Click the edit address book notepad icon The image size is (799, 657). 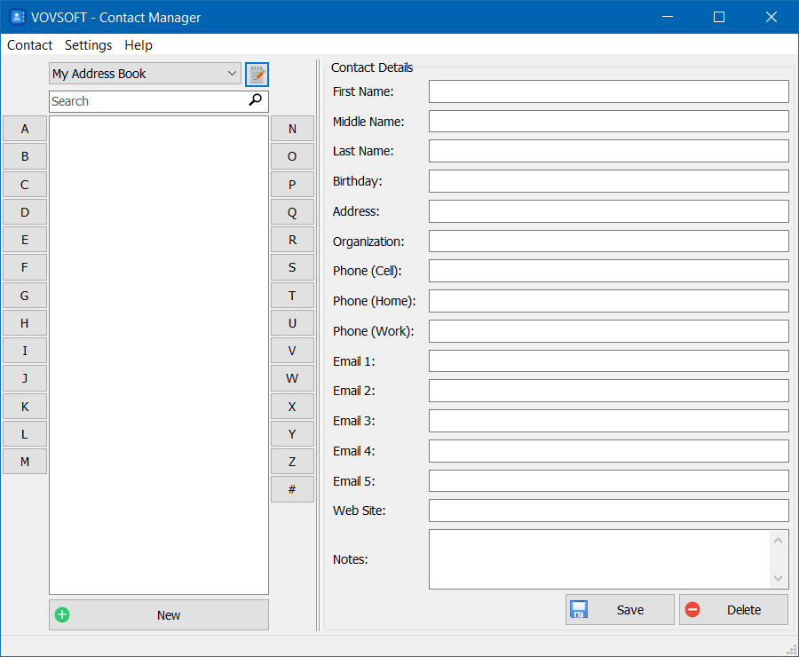point(257,75)
